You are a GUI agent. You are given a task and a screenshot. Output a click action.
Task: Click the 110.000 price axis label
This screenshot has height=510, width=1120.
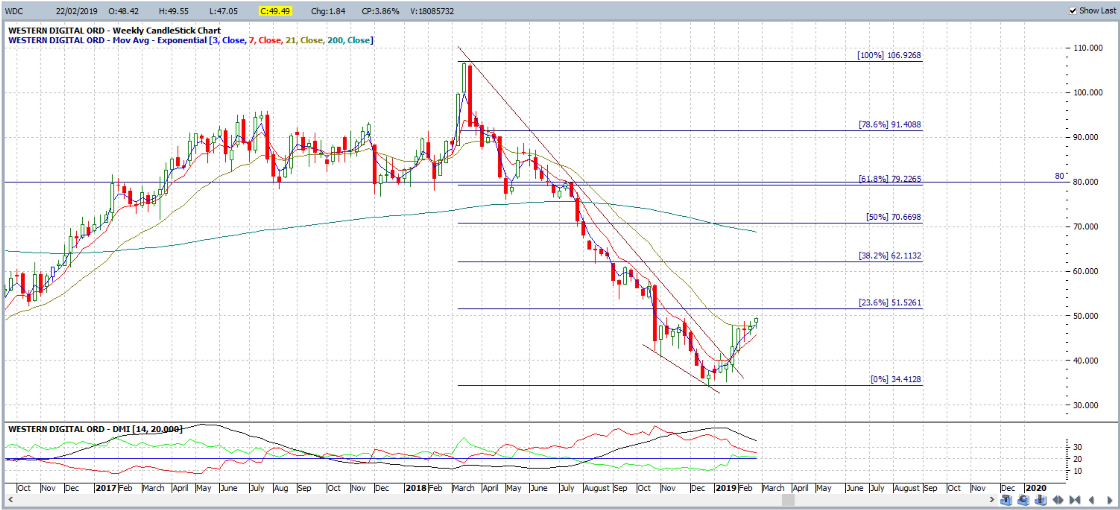(1088, 48)
